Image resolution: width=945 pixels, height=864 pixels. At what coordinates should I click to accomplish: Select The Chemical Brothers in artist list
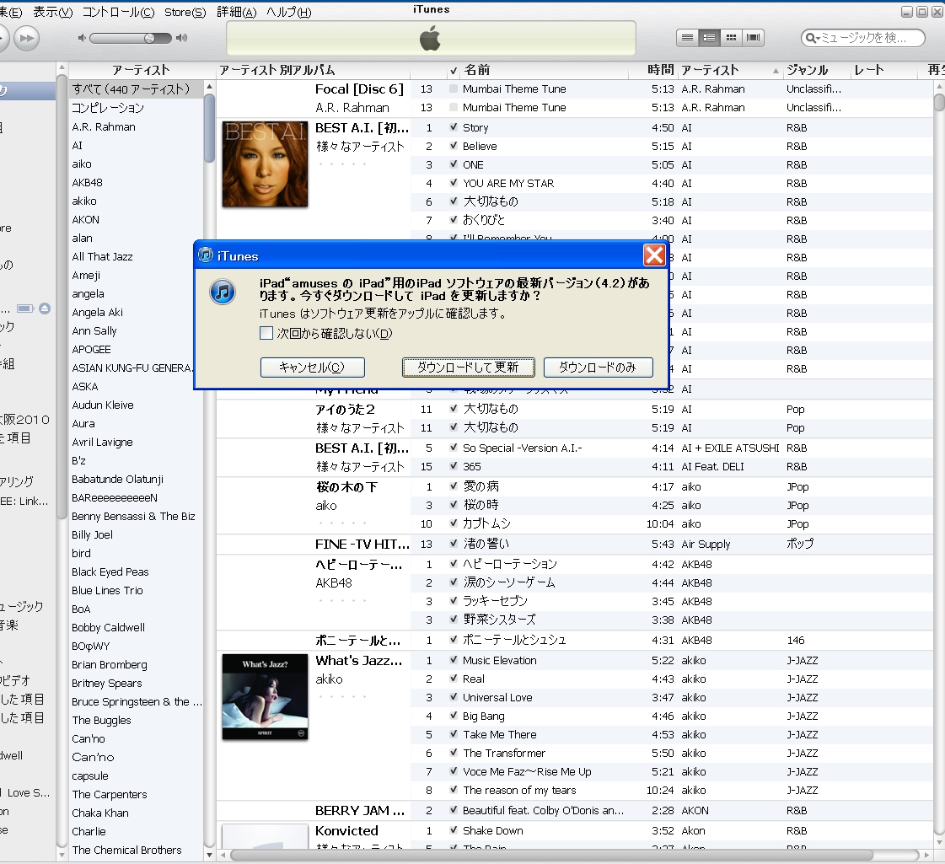coord(137,851)
